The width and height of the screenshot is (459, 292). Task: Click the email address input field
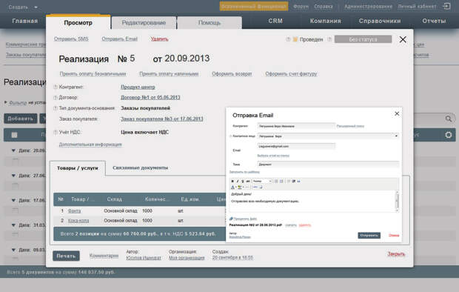coord(296,146)
